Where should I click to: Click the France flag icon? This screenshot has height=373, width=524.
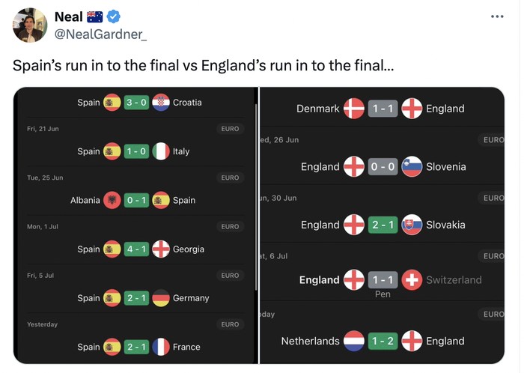tap(161, 347)
